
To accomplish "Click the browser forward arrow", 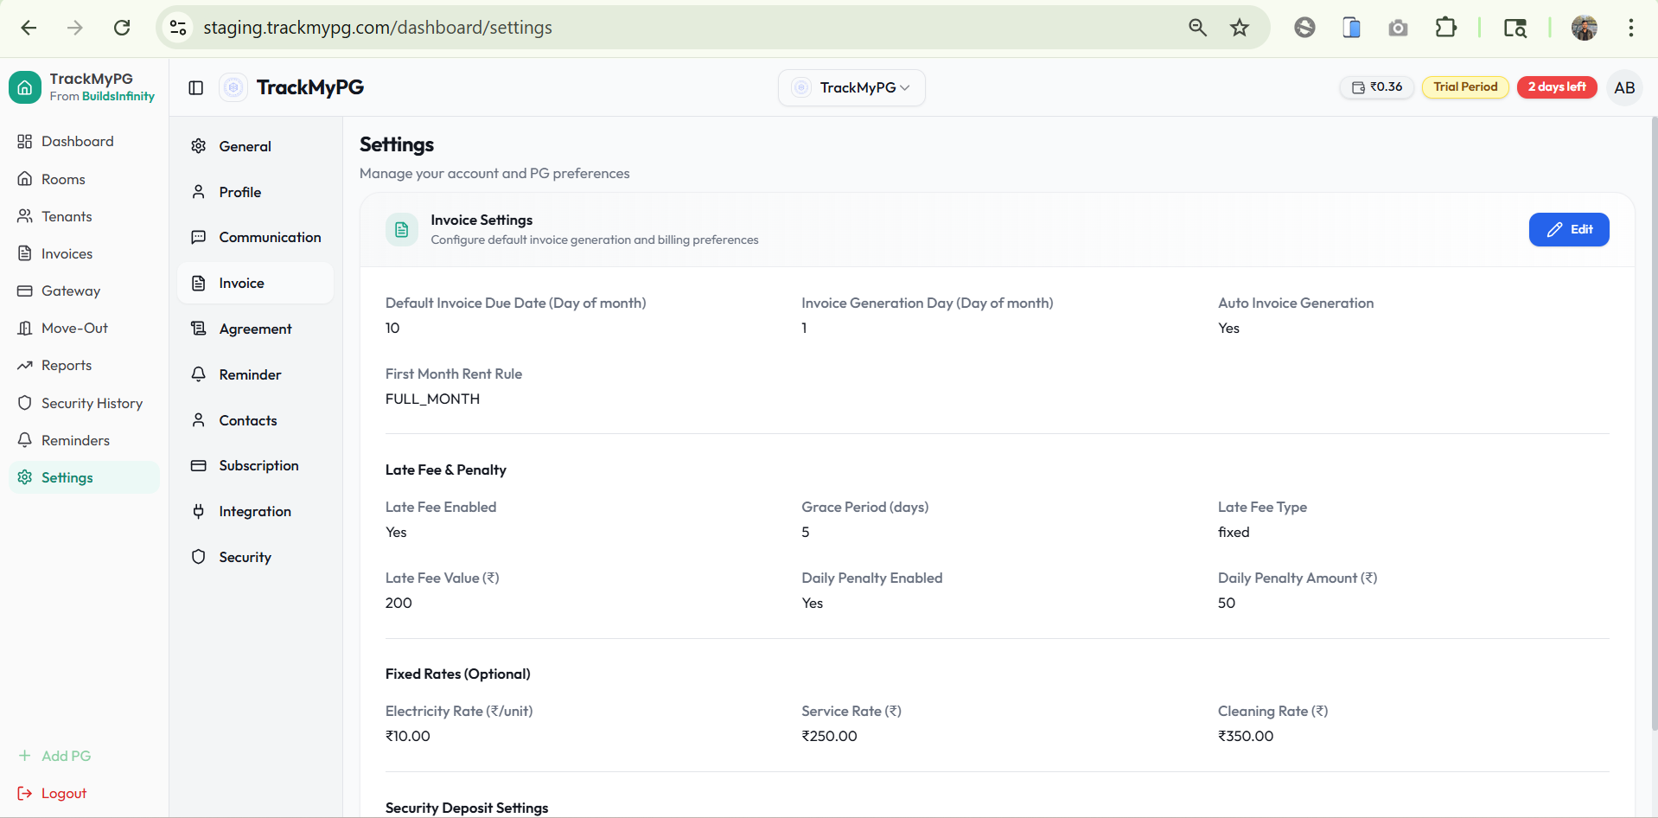I will click(75, 28).
